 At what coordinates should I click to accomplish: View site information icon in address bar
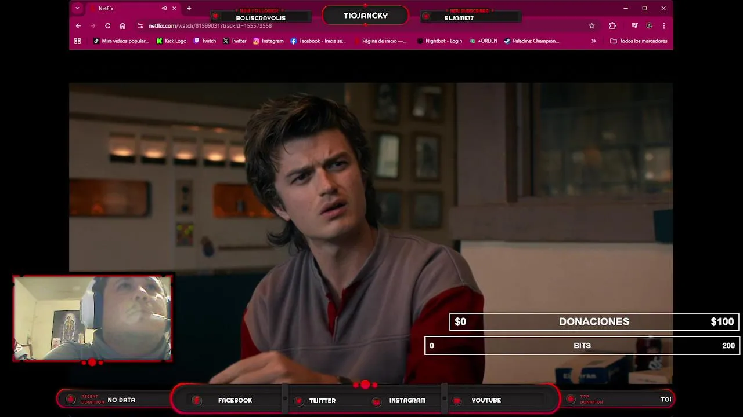pyautogui.click(x=140, y=25)
